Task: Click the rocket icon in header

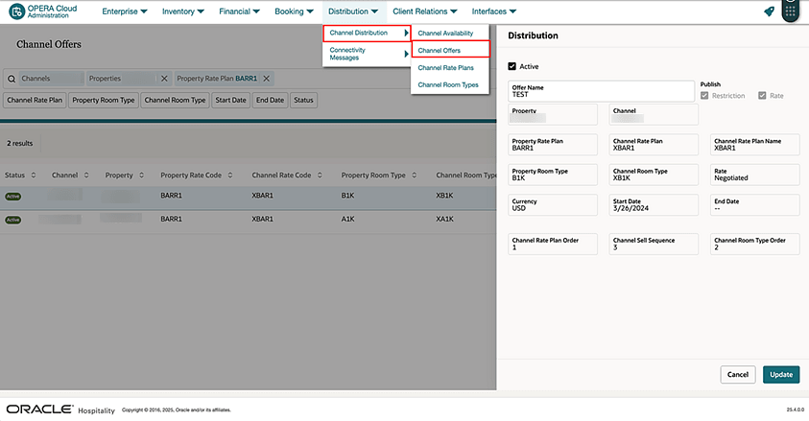Action: tap(770, 12)
